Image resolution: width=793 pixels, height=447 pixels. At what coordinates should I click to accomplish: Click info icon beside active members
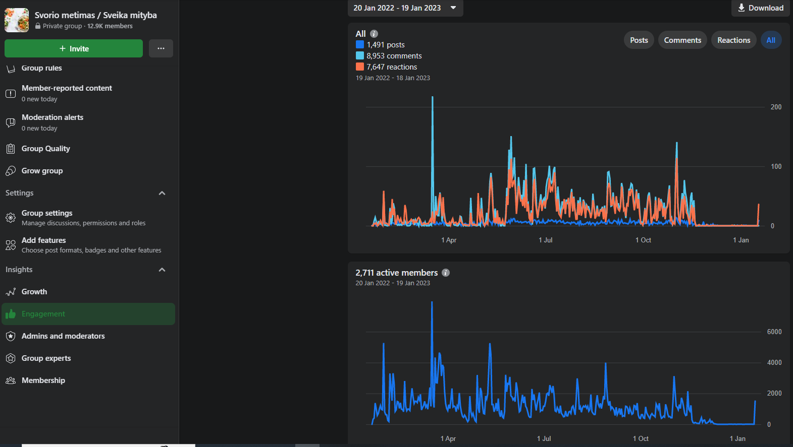tap(446, 273)
